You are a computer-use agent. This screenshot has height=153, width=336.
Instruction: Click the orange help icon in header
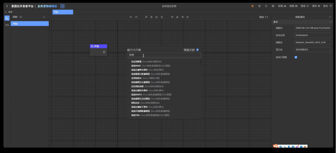click(252, 6)
